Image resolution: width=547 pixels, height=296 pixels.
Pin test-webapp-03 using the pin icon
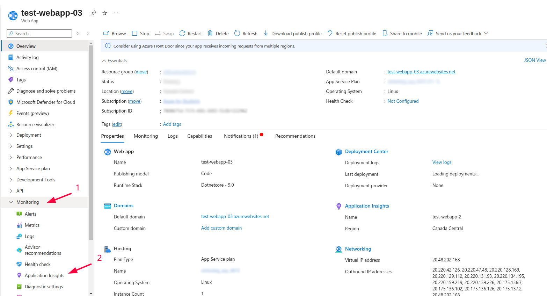[94, 13]
